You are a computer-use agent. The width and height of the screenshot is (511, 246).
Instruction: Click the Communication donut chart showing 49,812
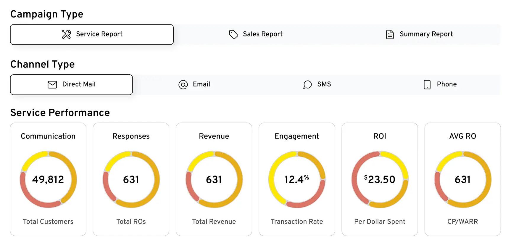(x=48, y=179)
